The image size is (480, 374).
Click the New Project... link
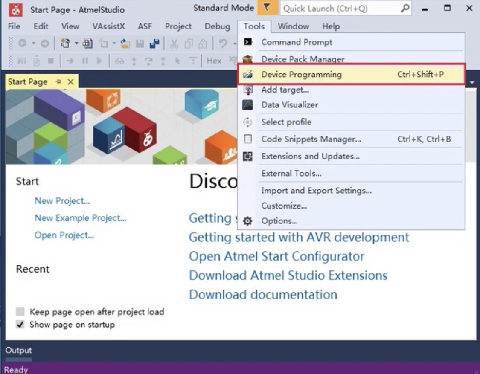(x=62, y=201)
